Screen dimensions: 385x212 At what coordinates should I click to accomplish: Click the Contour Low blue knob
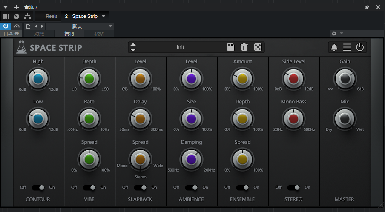(x=38, y=119)
